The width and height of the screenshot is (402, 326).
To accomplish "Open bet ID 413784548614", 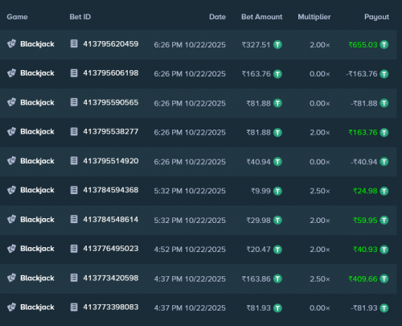I will pos(111,219).
